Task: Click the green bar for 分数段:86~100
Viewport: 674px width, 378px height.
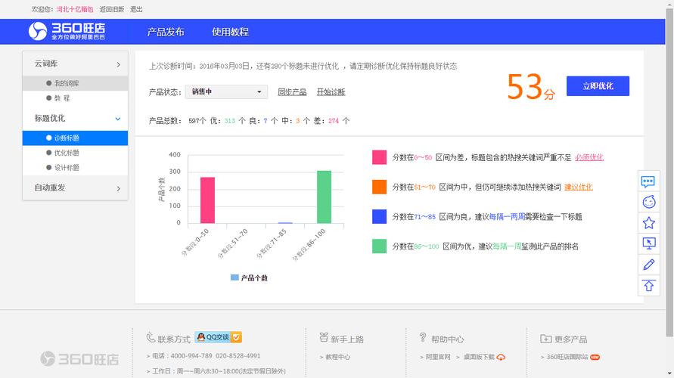Action: [324, 197]
